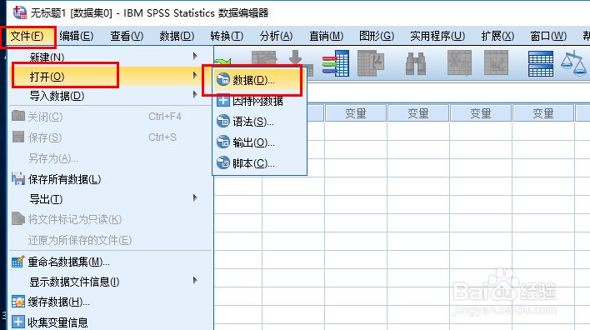Open Output(O)... from the submenu

point(260,142)
